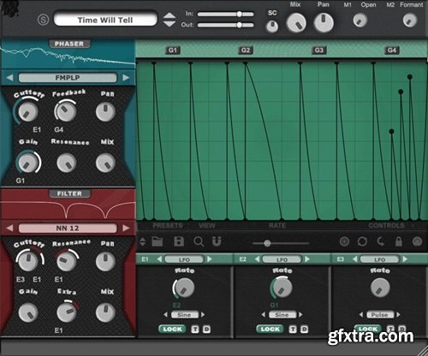Open the E1 Sine waveform selector
This screenshot has height=356, width=428.
[x=184, y=315]
